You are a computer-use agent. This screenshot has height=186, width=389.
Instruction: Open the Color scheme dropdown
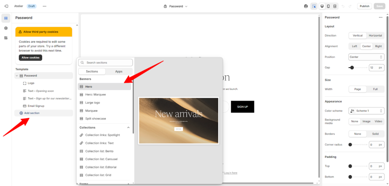(x=366, y=111)
